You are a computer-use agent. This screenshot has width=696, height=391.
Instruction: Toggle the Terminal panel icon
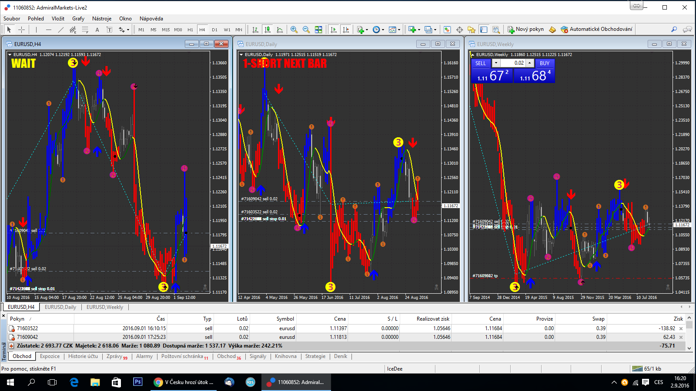coord(484,30)
